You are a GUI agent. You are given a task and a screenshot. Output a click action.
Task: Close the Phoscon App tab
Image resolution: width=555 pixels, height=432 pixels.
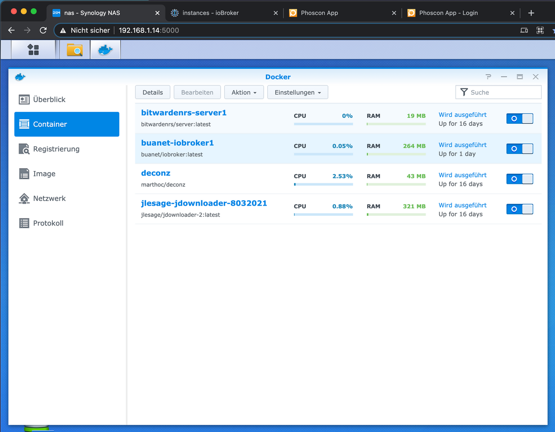coord(394,13)
